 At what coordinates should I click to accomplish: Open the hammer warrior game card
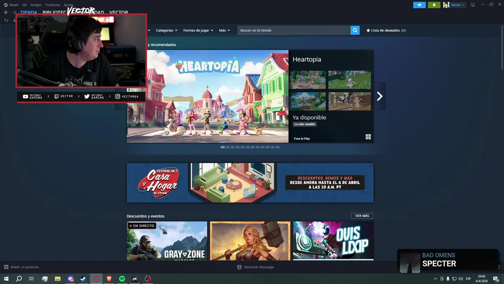pos(250,241)
